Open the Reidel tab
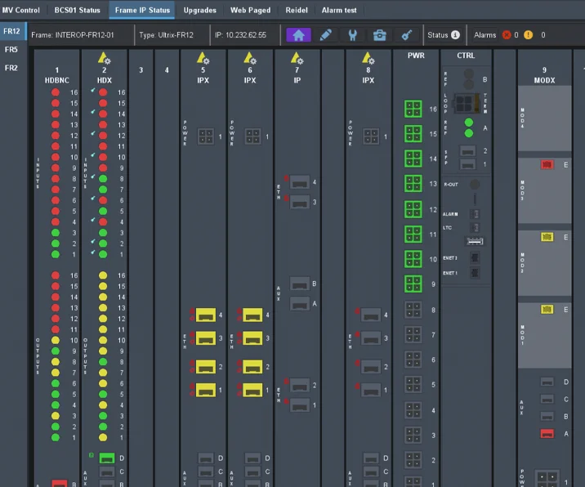 [297, 10]
